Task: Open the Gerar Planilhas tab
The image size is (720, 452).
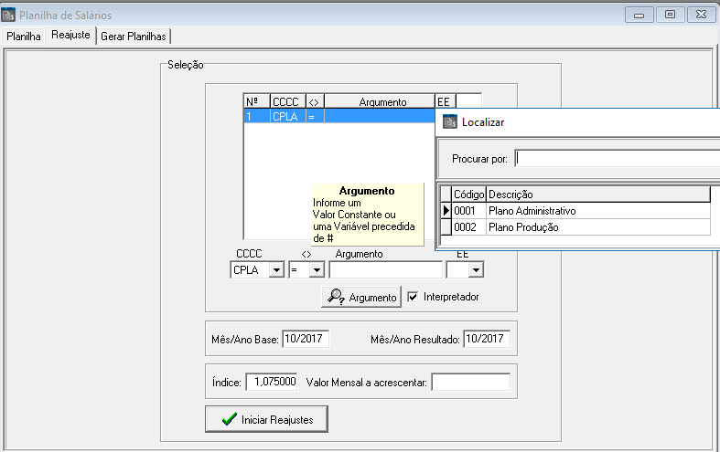Action: coord(134,36)
